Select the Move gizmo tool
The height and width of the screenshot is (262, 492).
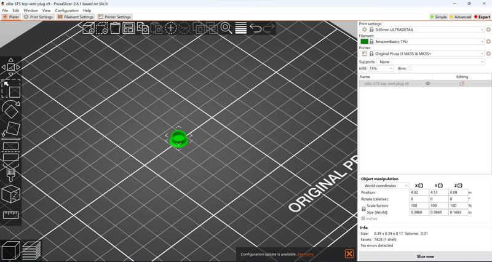click(10, 67)
